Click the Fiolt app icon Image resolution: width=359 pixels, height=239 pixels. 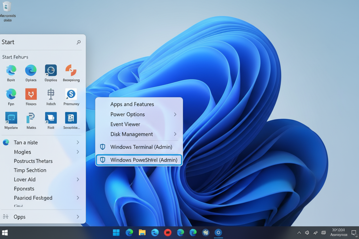51,118
